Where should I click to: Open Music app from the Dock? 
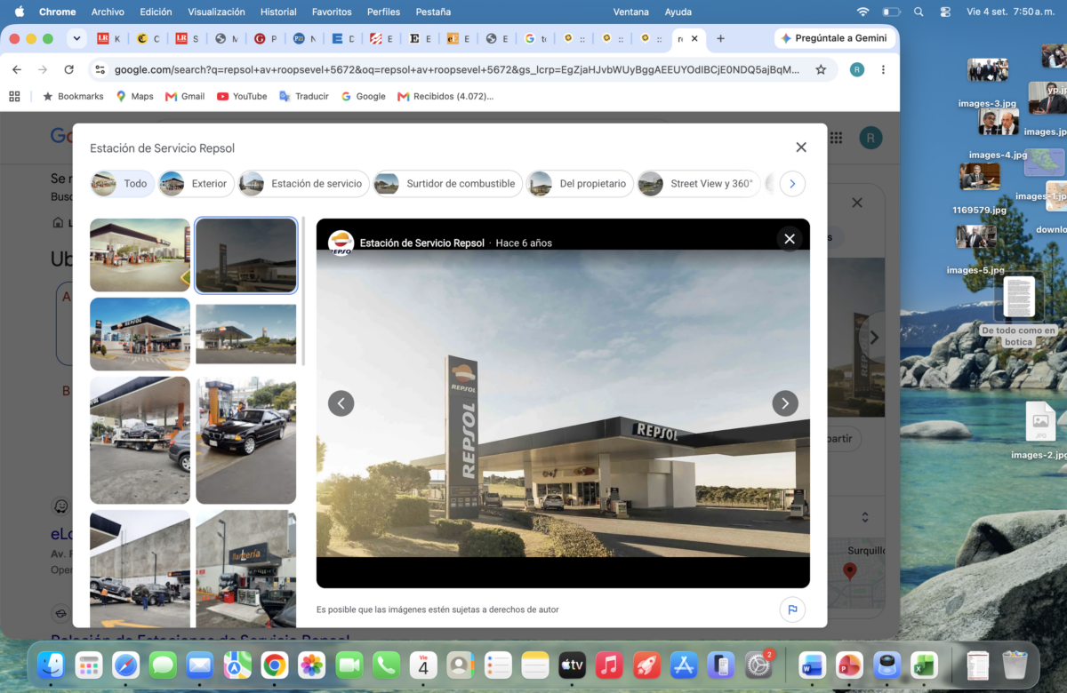click(x=608, y=665)
